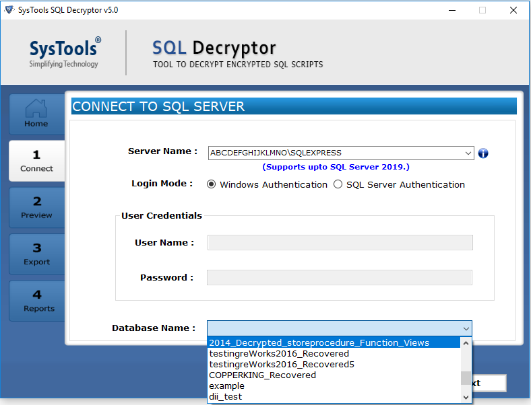Expand the Server Name dropdown

click(468, 153)
